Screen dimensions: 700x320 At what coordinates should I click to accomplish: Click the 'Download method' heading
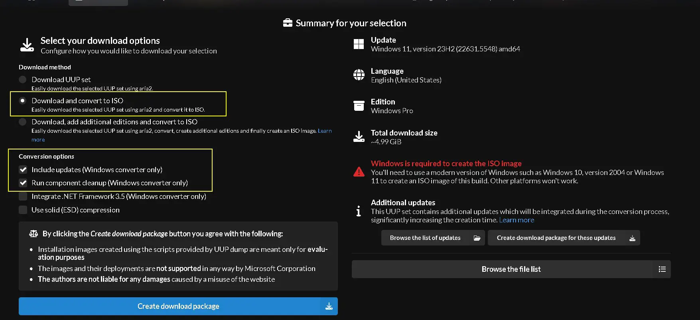[45, 67]
